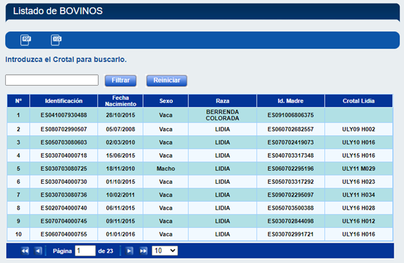Click the page number input box

pos(85,251)
